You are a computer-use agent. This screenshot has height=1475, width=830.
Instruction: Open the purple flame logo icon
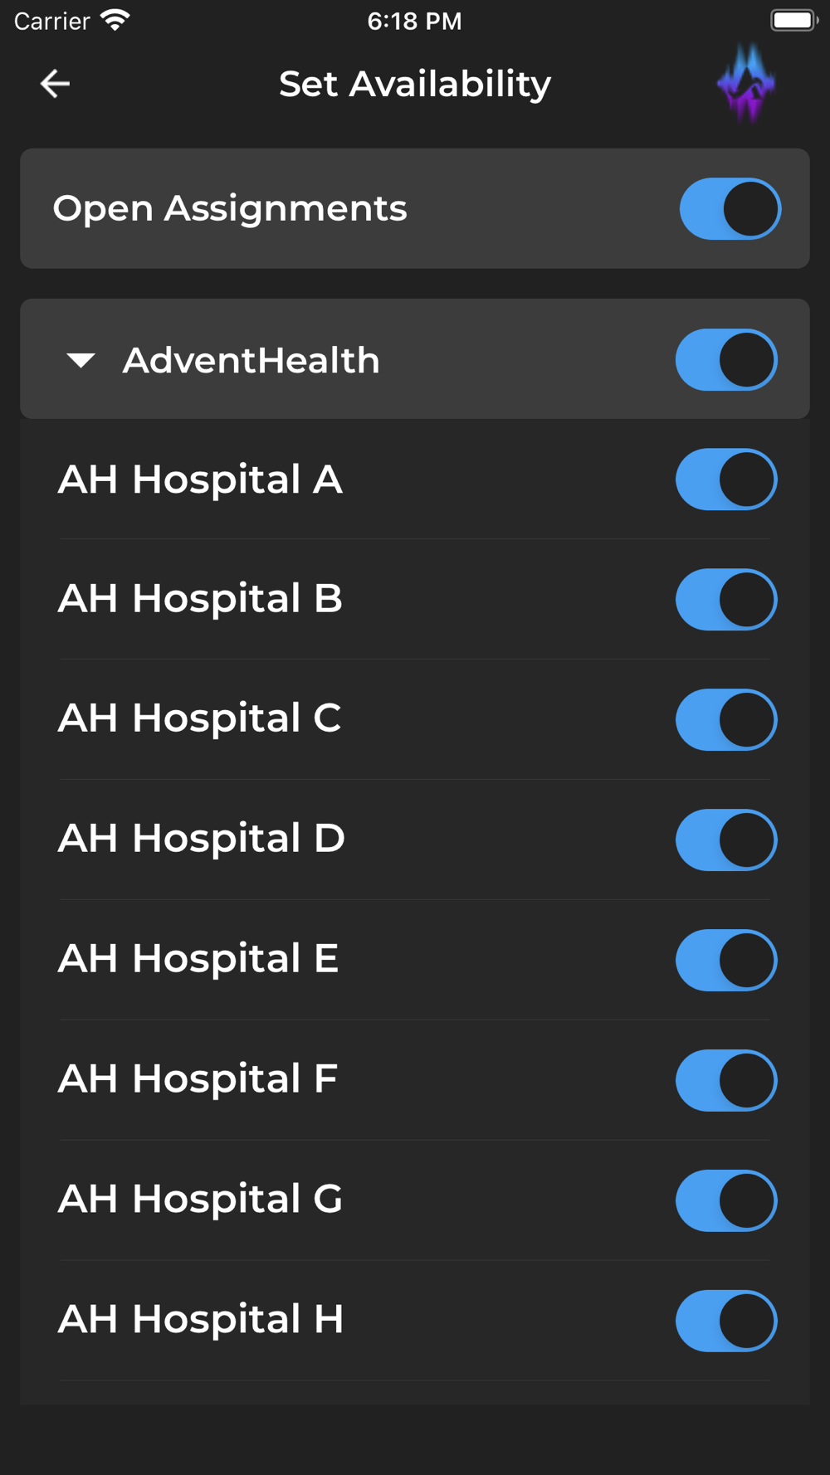tap(746, 83)
